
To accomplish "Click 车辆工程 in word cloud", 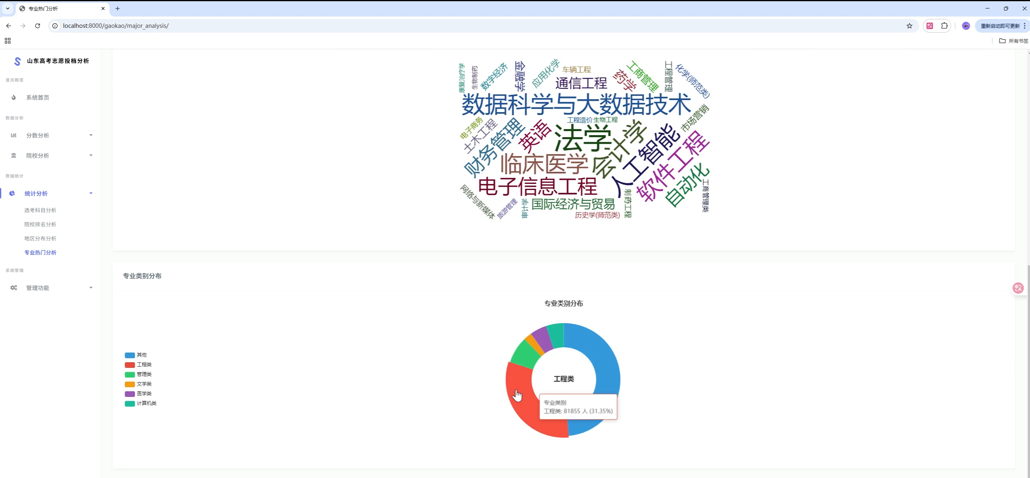I will pos(576,70).
